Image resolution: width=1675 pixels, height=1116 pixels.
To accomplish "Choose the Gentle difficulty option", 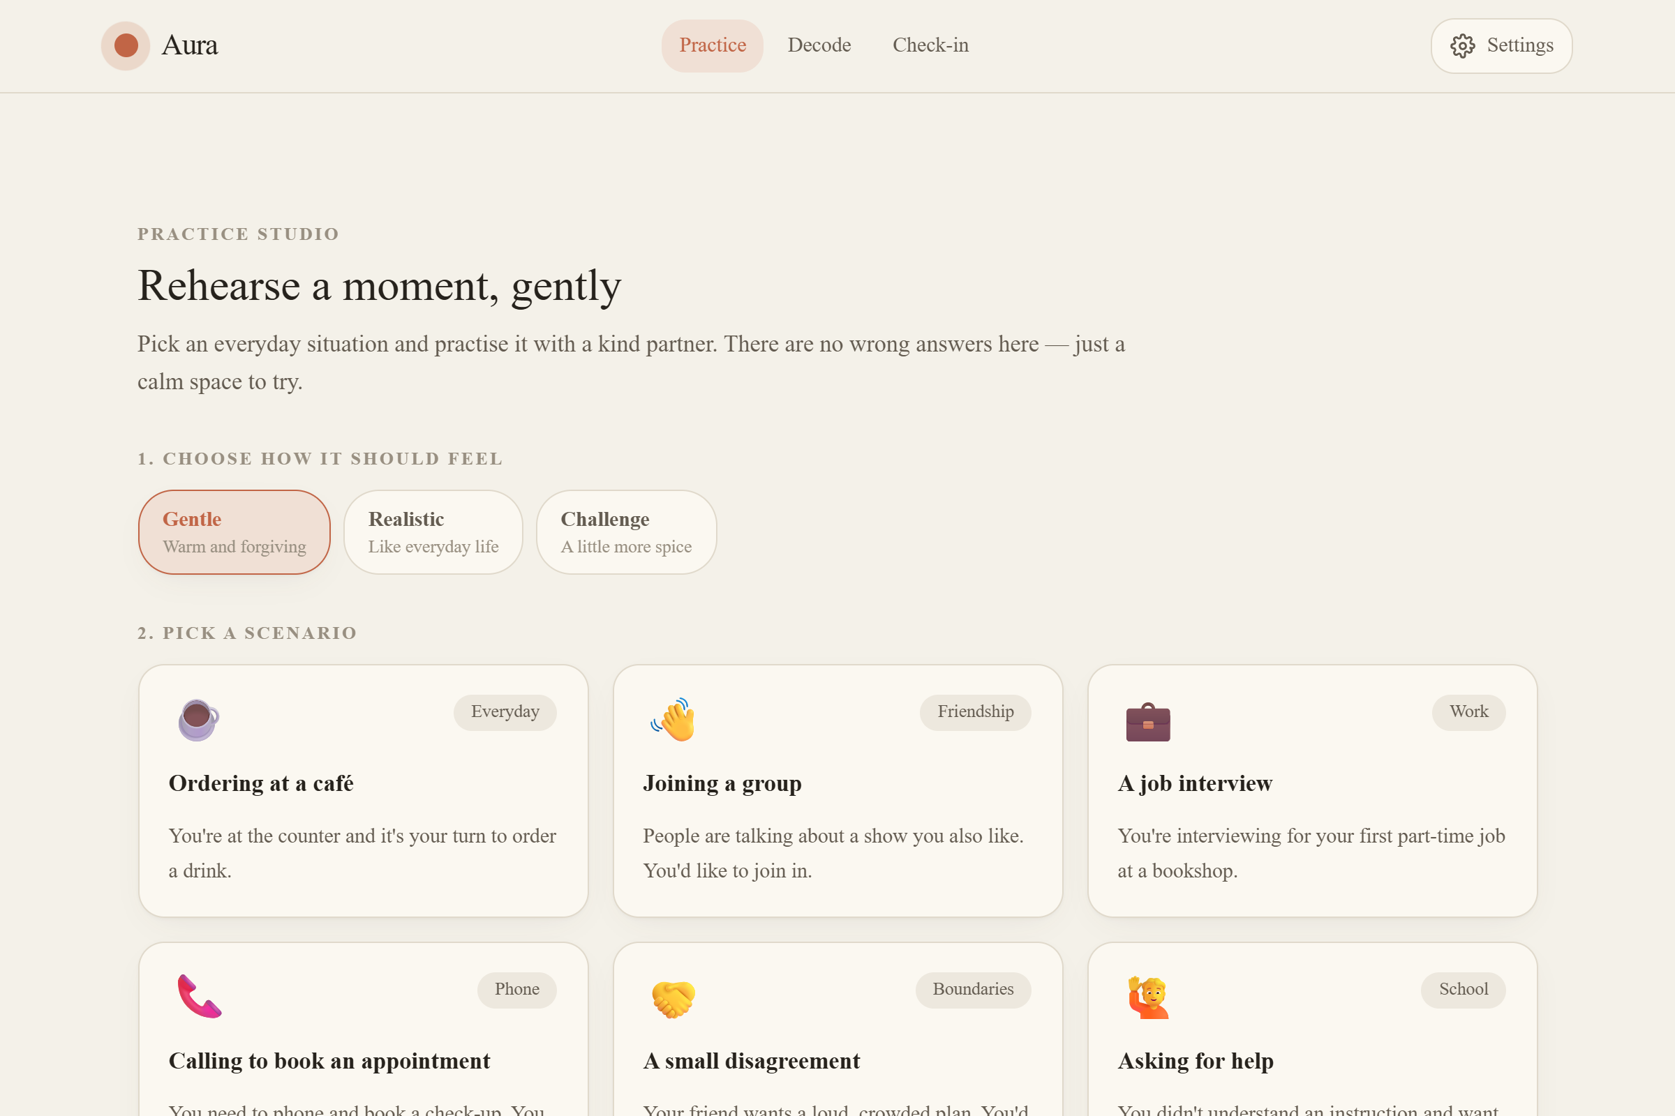I will [x=234, y=531].
